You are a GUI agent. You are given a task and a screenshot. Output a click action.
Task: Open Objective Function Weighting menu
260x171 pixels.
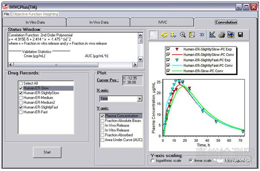coord(36,14)
